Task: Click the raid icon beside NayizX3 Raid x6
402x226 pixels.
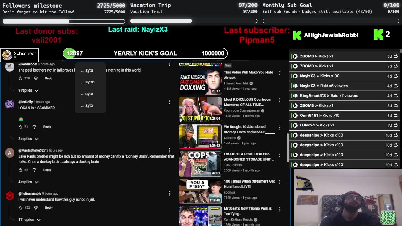Action: pyautogui.click(x=295, y=86)
